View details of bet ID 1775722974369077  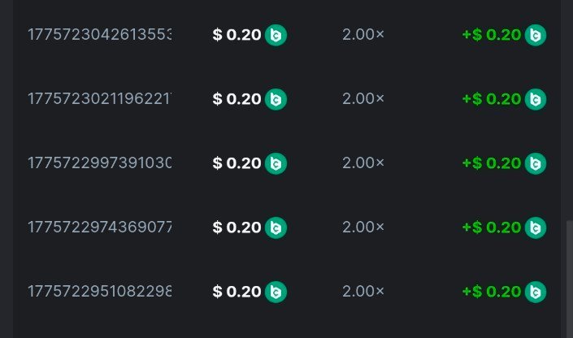tap(99, 227)
